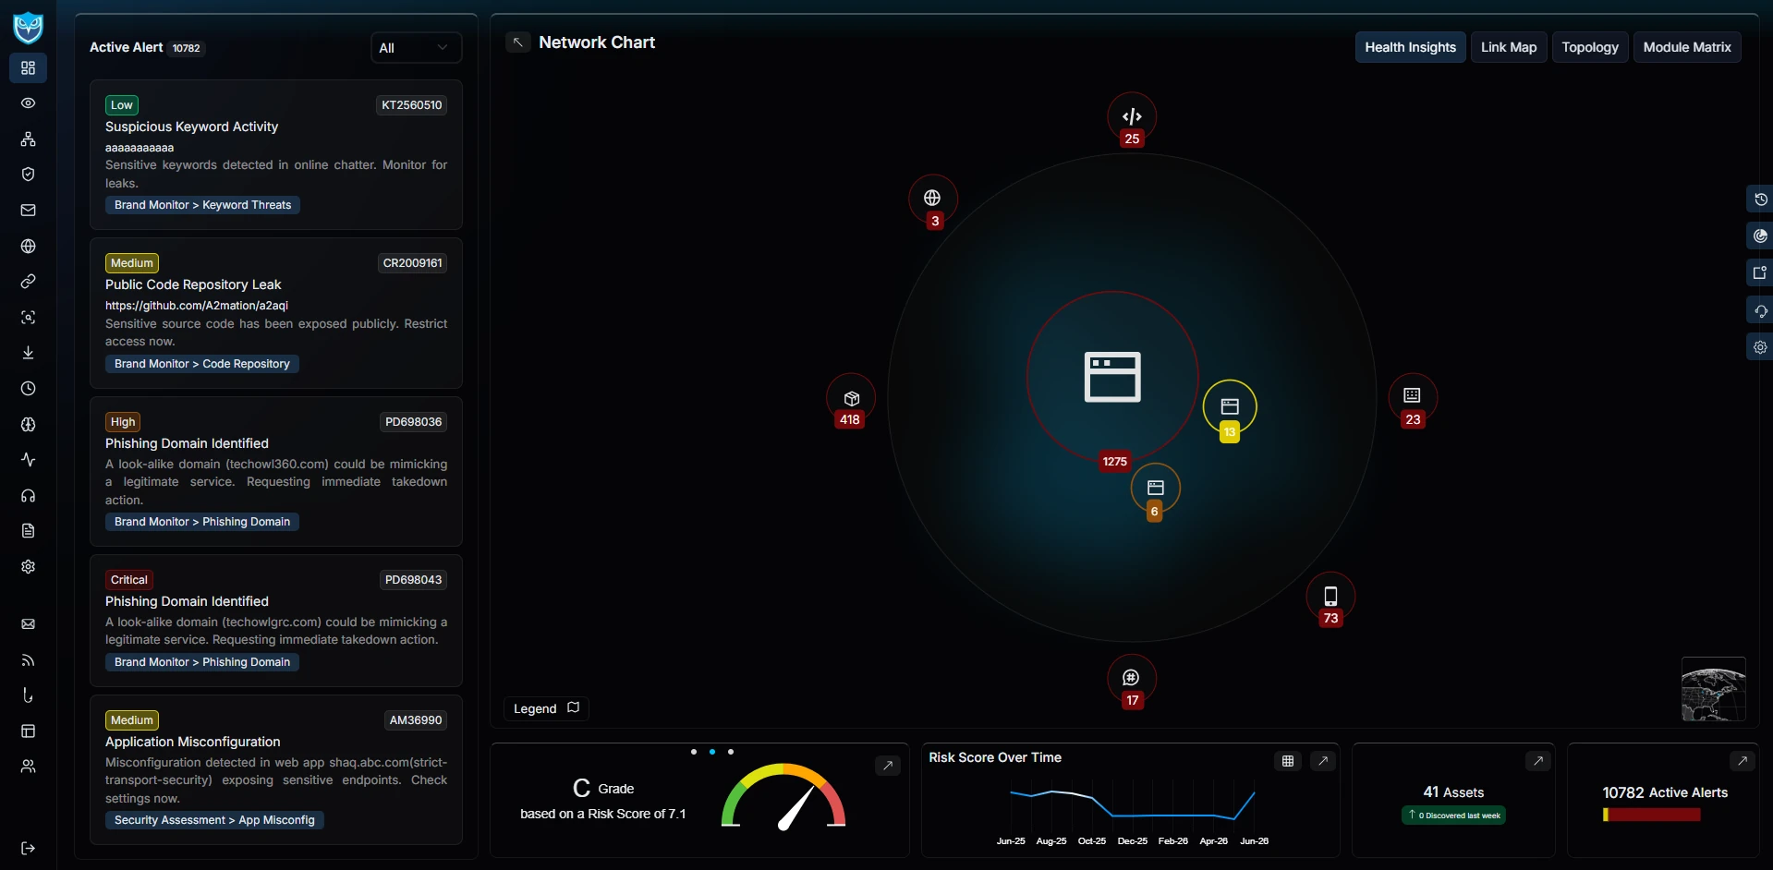
Task: Switch to the Health Insights tab
Action: (x=1410, y=47)
